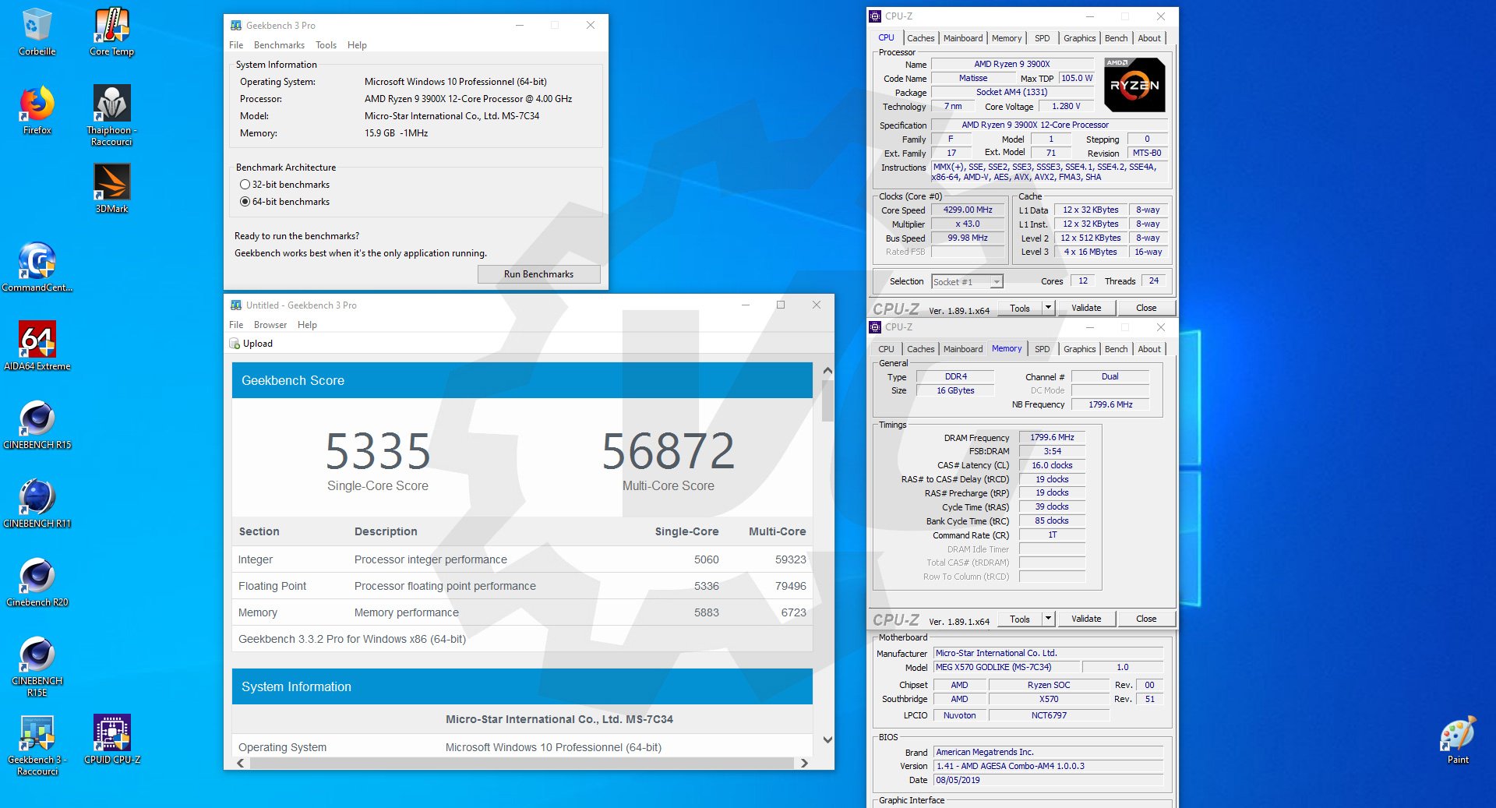Click the Upload icon in Geekbench results
The height and width of the screenshot is (808, 1496).
[235, 344]
